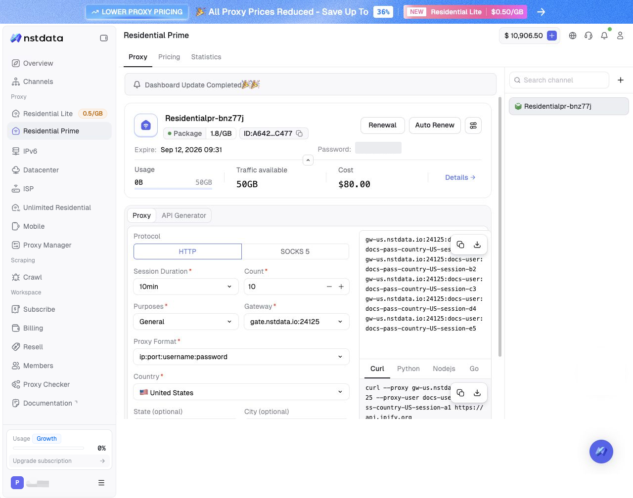Click Upgrade subscription link

[59, 461]
